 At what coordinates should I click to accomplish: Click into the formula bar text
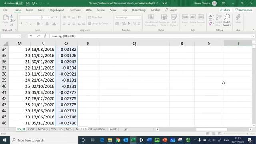[64, 36]
